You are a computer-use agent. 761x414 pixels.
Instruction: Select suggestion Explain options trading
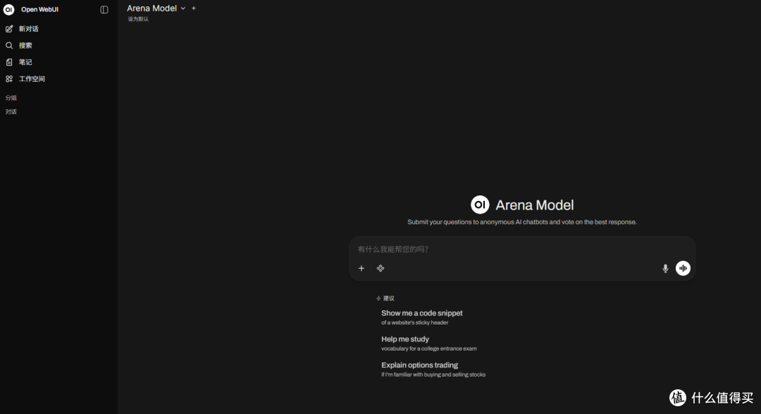[x=433, y=370]
